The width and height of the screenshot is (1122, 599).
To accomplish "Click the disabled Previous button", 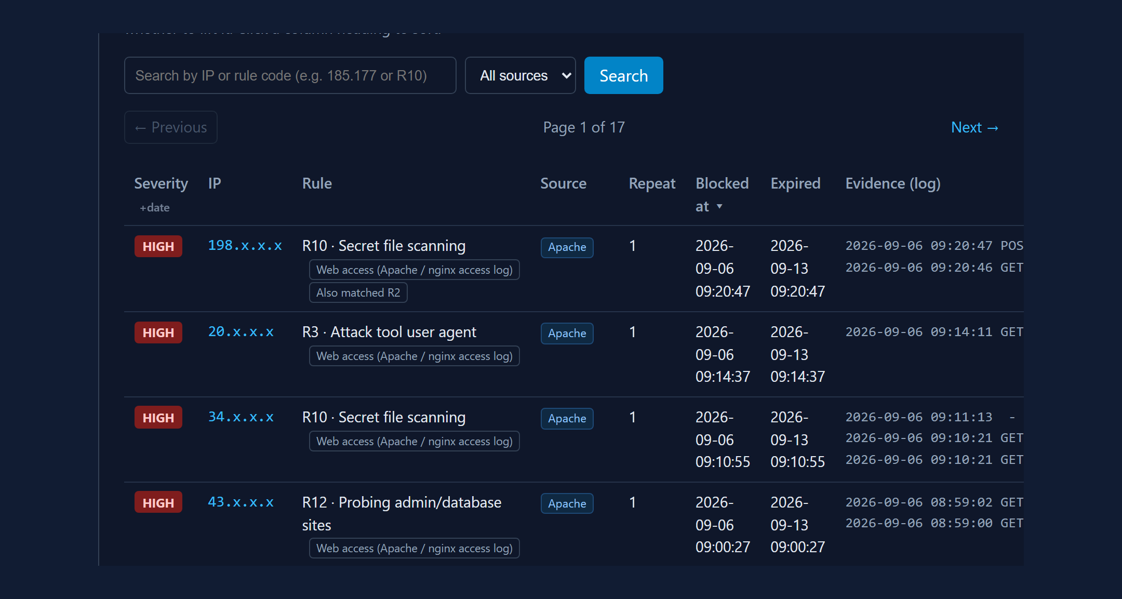I will tap(170, 127).
